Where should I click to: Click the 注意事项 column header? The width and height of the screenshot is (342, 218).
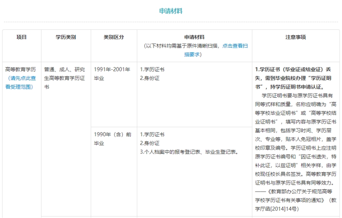click(x=296, y=38)
